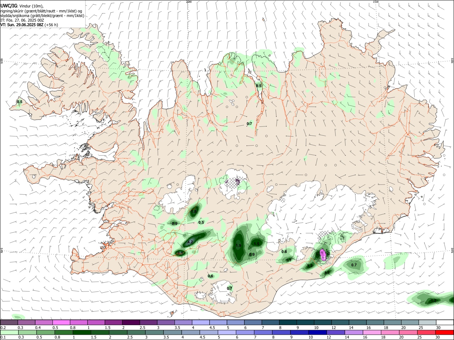The image size is (454, 340).
Task: Click the darkest green 1 swatch in the lower legend
Action: point(82,332)
